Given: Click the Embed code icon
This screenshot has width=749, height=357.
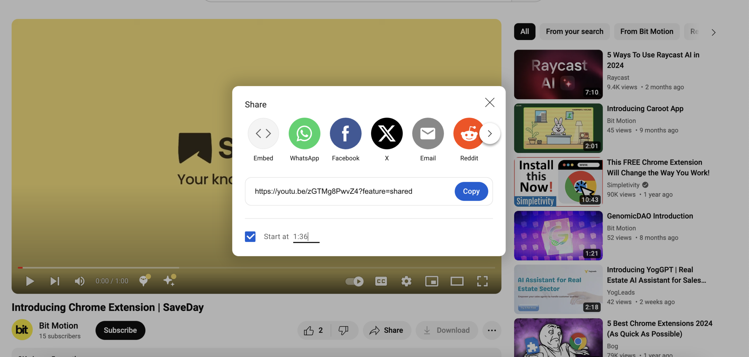Looking at the screenshot, I should pos(263,134).
